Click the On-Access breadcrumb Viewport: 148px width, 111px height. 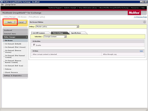click(22, 17)
